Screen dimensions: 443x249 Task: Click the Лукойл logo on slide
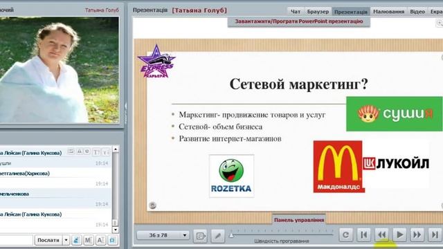click(396, 163)
